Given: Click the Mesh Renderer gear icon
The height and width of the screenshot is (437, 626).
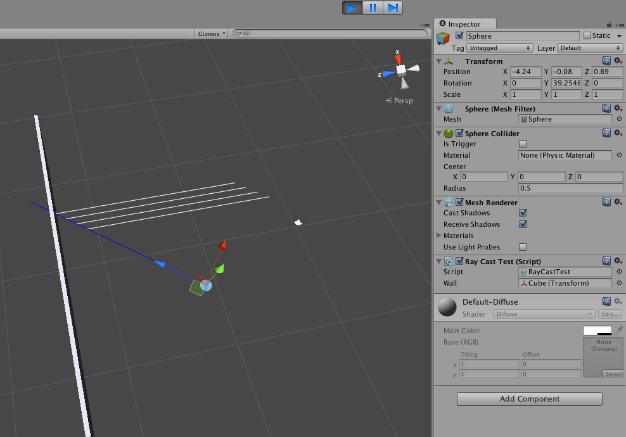Looking at the screenshot, I should (x=618, y=201).
